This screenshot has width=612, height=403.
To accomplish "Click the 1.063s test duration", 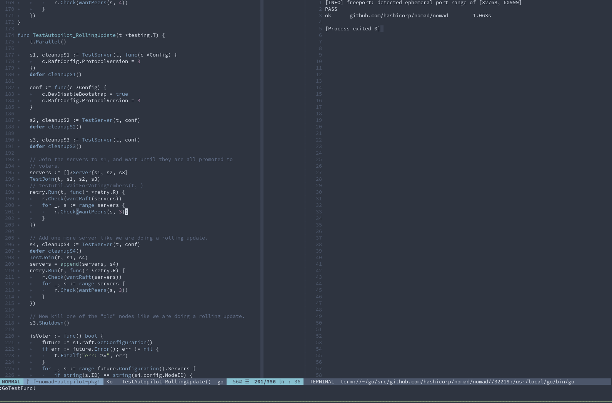I will tap(482, 16).
